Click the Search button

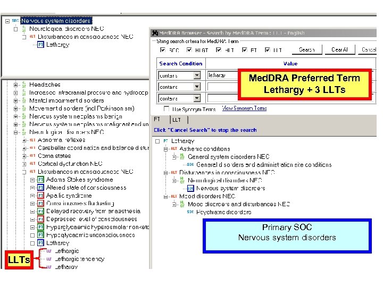coord(307,50)
